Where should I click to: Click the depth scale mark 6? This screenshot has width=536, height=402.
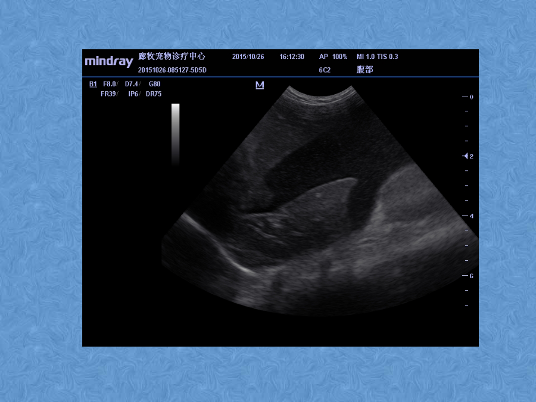pos(472,276)
